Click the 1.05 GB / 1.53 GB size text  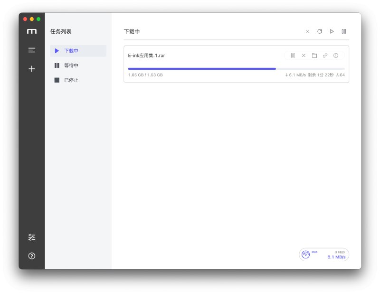145,75
